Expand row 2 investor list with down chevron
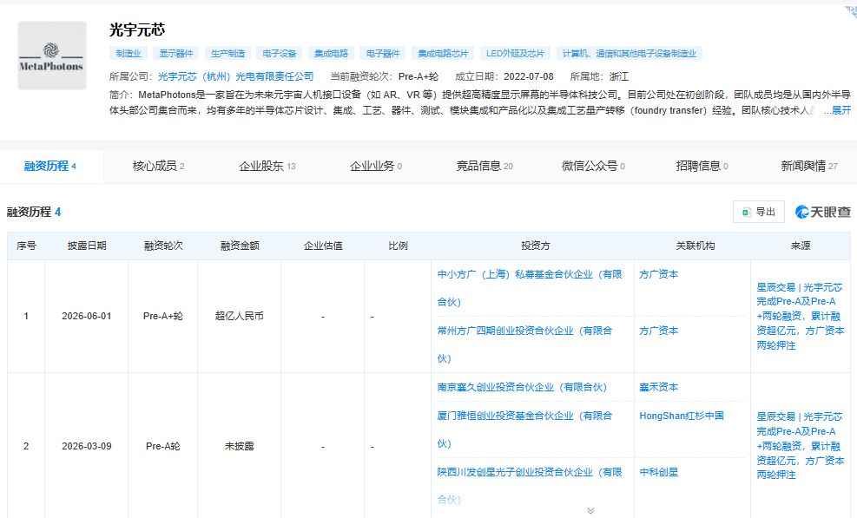 590,510
